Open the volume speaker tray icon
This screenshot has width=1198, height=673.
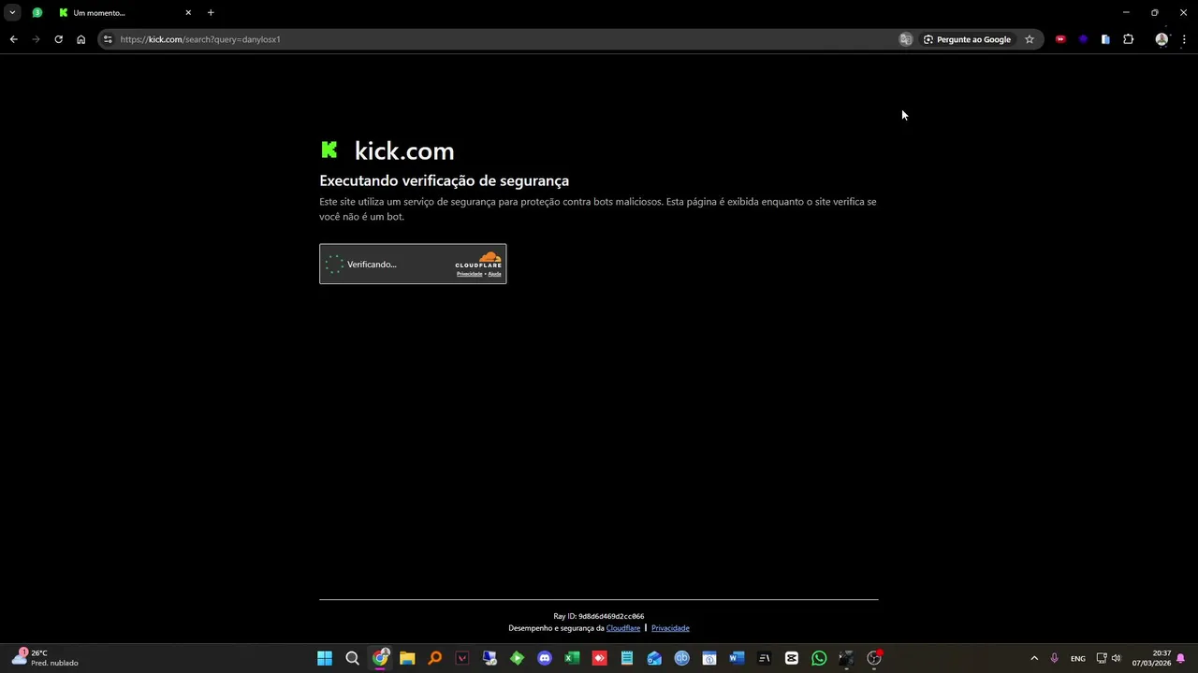pyautogui.click(x=1116, y=658)
